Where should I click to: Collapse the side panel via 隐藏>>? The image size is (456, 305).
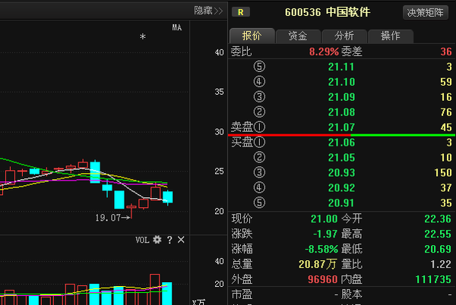click(x=208, y=11)
